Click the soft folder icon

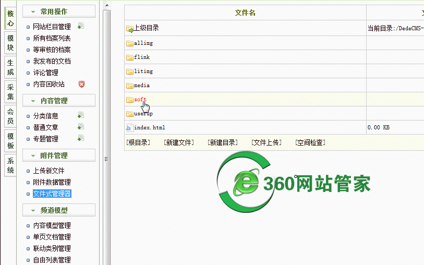click(130, 100)
